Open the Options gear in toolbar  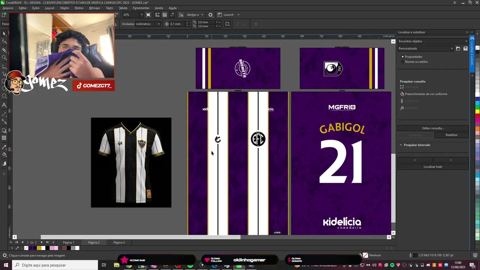210,15
